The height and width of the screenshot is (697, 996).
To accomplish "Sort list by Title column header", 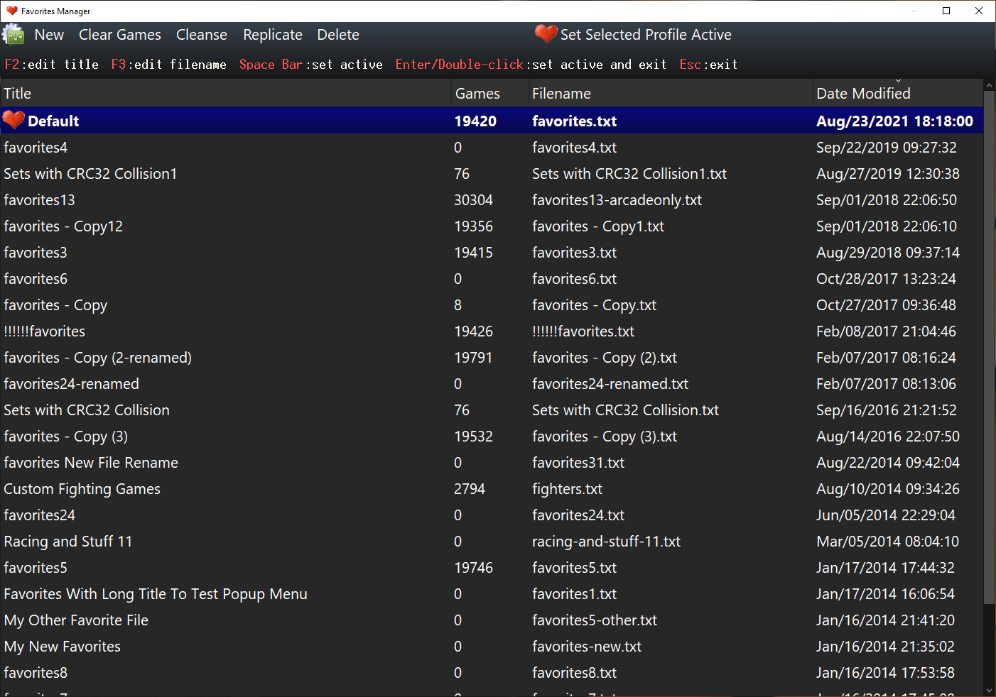I will tap(18, 94).
